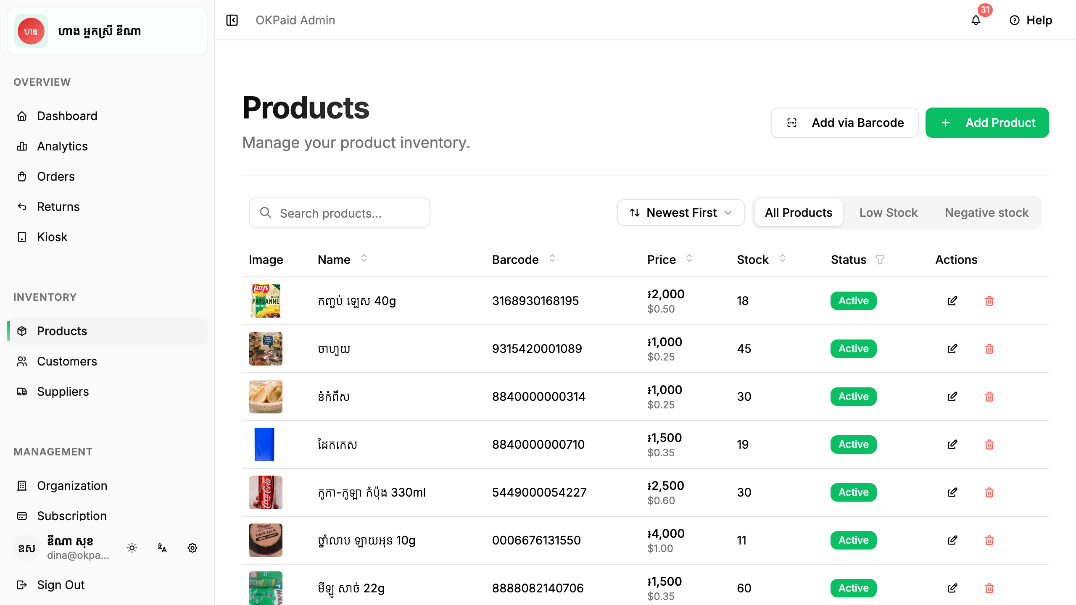Open Newest First sort dropdown
This screenshot has height=605, width=1076.
(x=680, y=213)
